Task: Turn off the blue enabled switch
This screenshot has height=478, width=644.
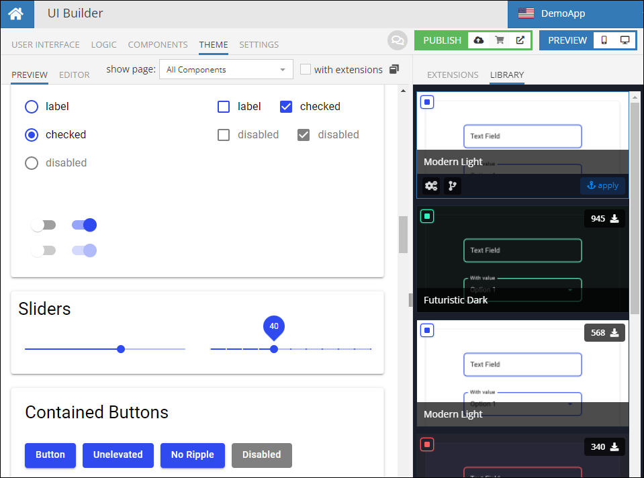Action: [x=84, y=225]
